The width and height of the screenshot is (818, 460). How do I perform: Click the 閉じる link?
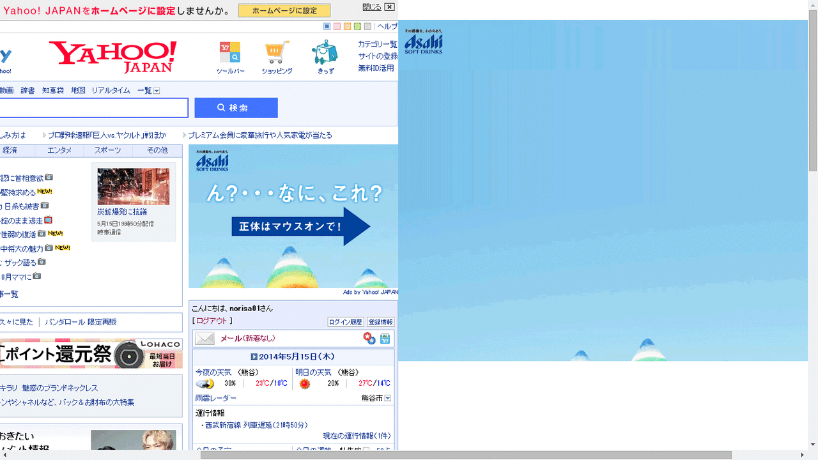pos(372,7)
